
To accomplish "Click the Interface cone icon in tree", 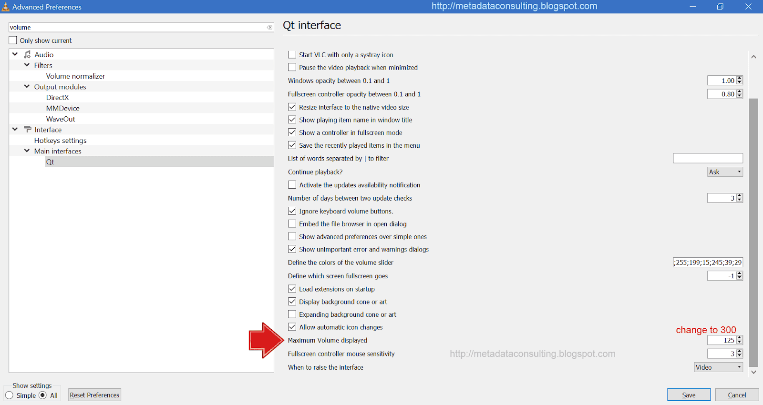I will click(28, 130).
